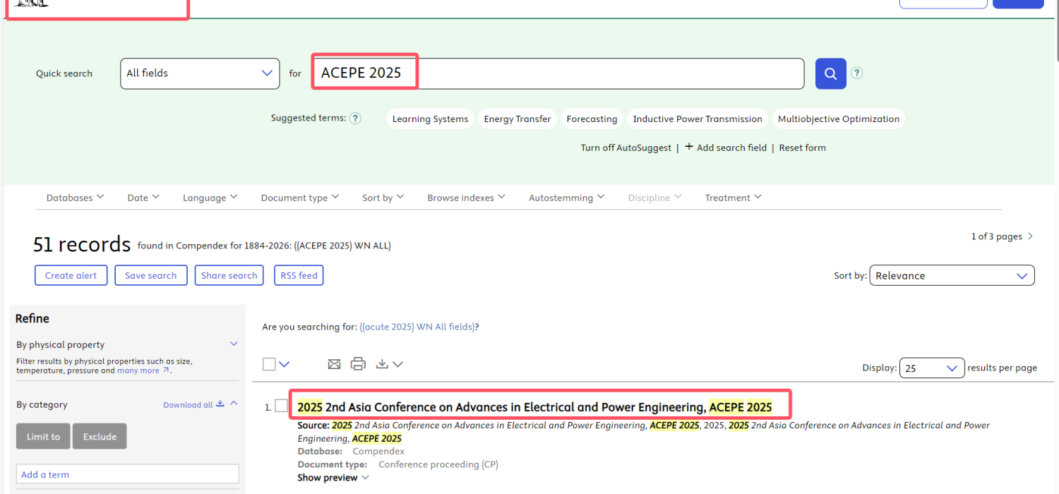Open the Databases filter menu
The width and height of the screenshot is (1059, 494).
(x=75, y=198)
